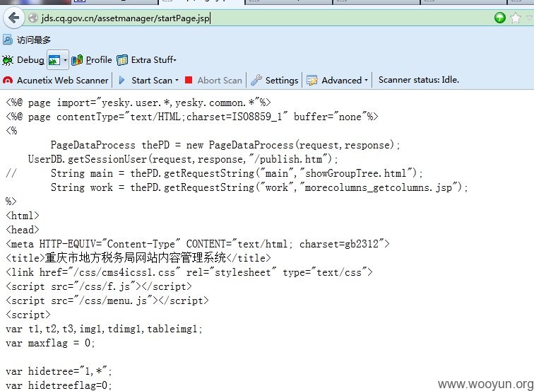Click the Scanner status: Idle. text
The width and height of the screenshot is (534, 391).
coord(419,80)
